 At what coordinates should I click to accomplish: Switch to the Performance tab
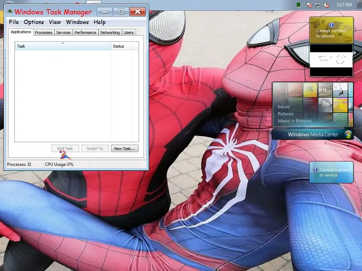point(86,32)
